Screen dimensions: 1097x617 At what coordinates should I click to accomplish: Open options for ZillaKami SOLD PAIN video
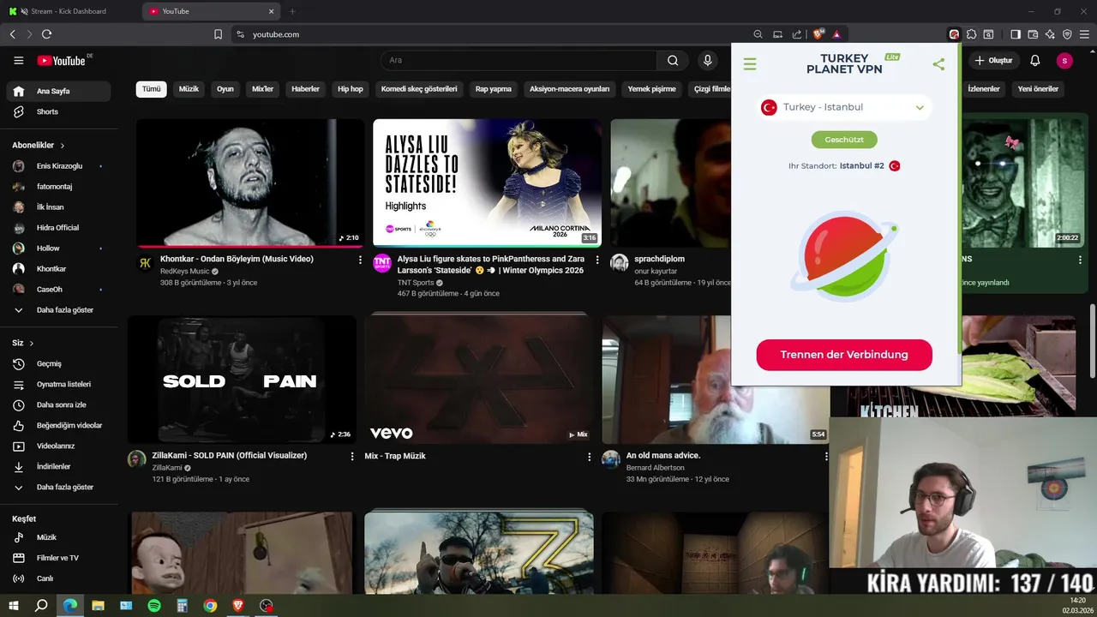pyautogui.click(x=351, y=457)
